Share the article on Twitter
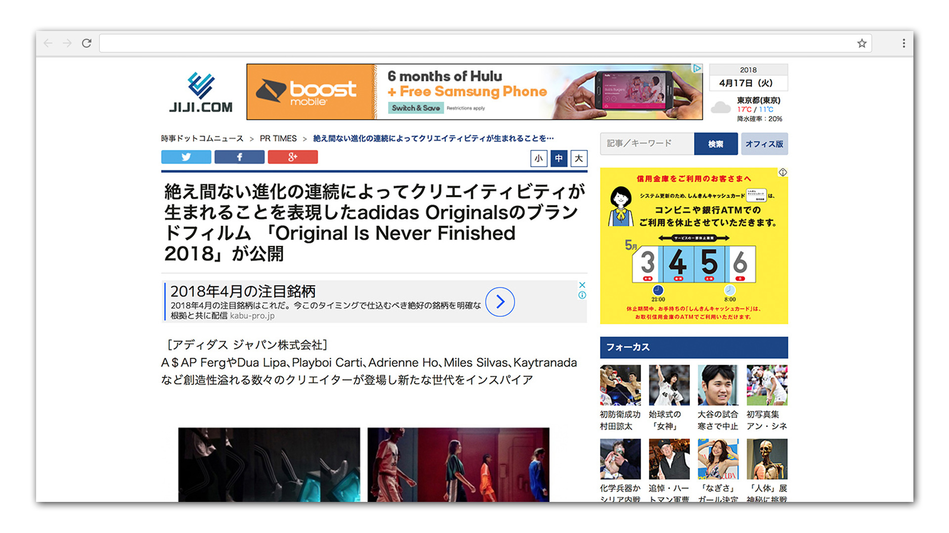This screenshot has width=949, height=533. click(186, 157)
